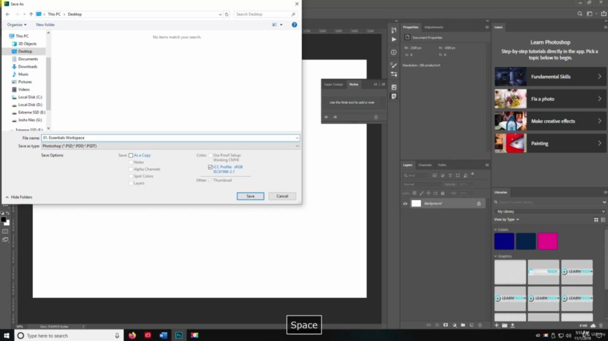Switch to the Channels tab
Screen dimensions: 608x341
[425, 165]
